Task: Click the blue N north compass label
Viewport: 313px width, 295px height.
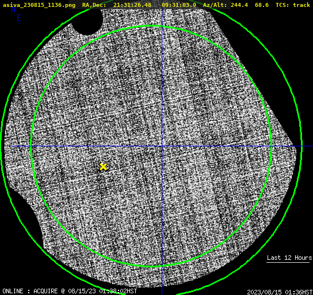Action: pos(13,9)
